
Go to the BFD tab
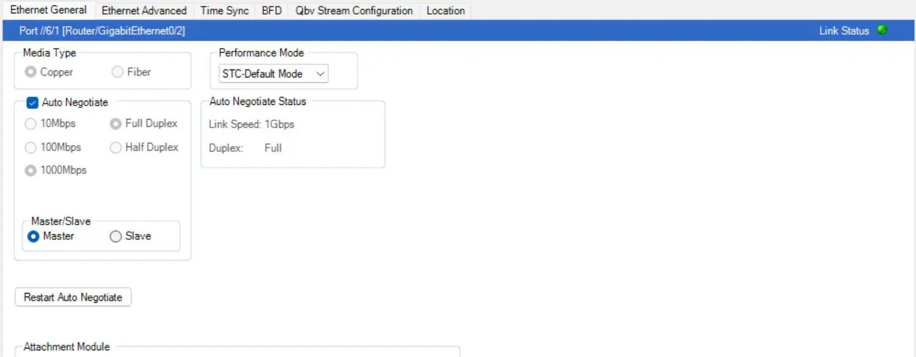point(272,10)
